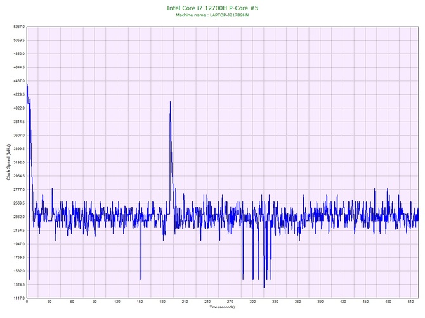
Task: Select the 1324.5 tick label
Action: point(19,284)
